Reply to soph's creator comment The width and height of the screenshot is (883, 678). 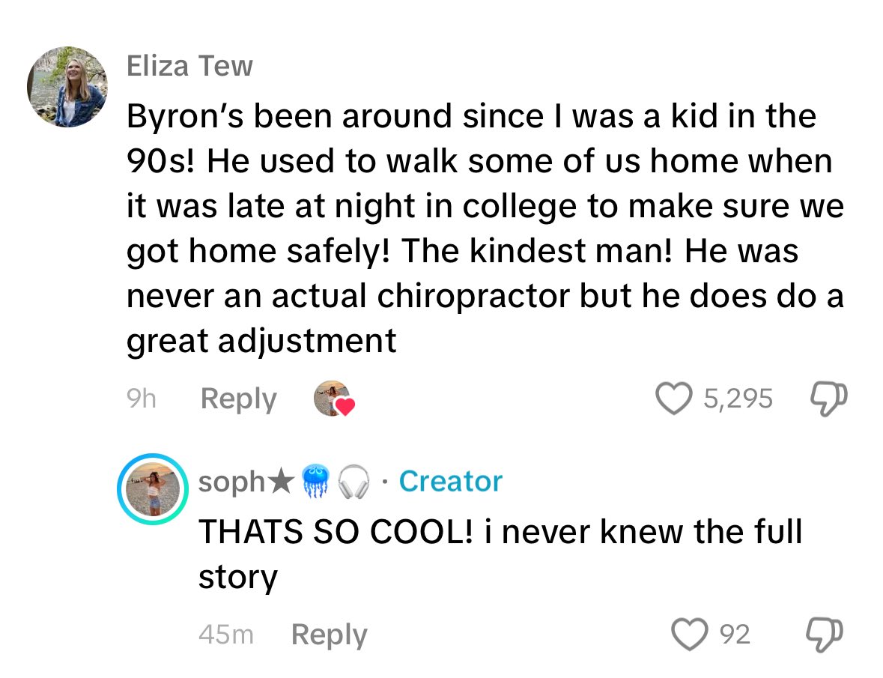tap(329, 635)
